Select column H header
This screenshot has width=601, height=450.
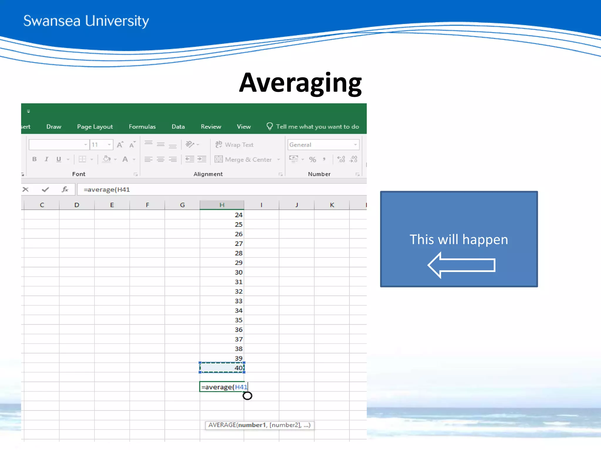tap(222, 205)
